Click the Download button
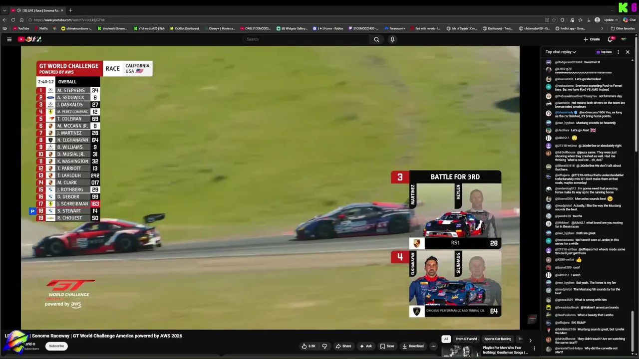The width and height of the screenshot is (639, 359). tap(413, 346)
